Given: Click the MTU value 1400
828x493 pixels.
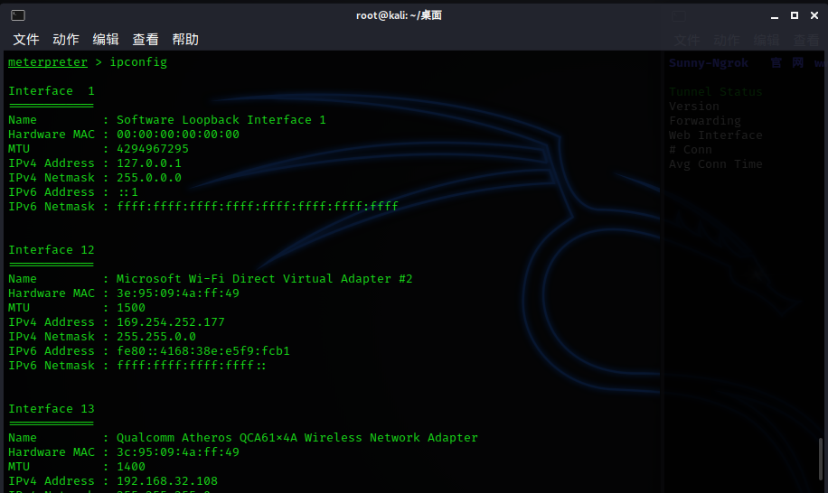Looking at the screenshot, I should [x=131, y=467].
